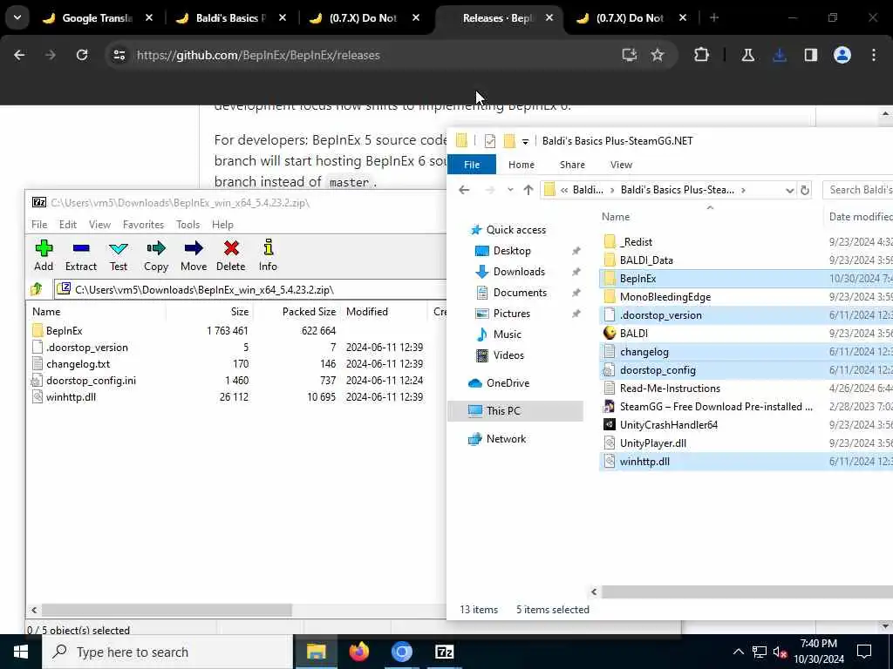Select OneDrive in navigation pane
The height and width of the screenshot is (669, 893).
point(508,383)
